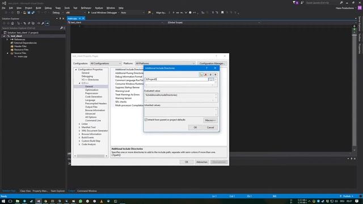Click the Configuration Manager button
363x204 pixels.
pos(212,63)
